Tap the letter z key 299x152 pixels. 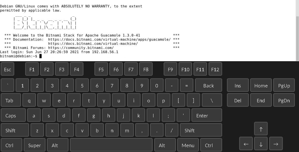tap(37, 130)
